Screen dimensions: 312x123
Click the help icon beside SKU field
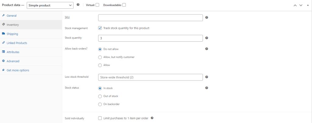[x=207, y=18]
